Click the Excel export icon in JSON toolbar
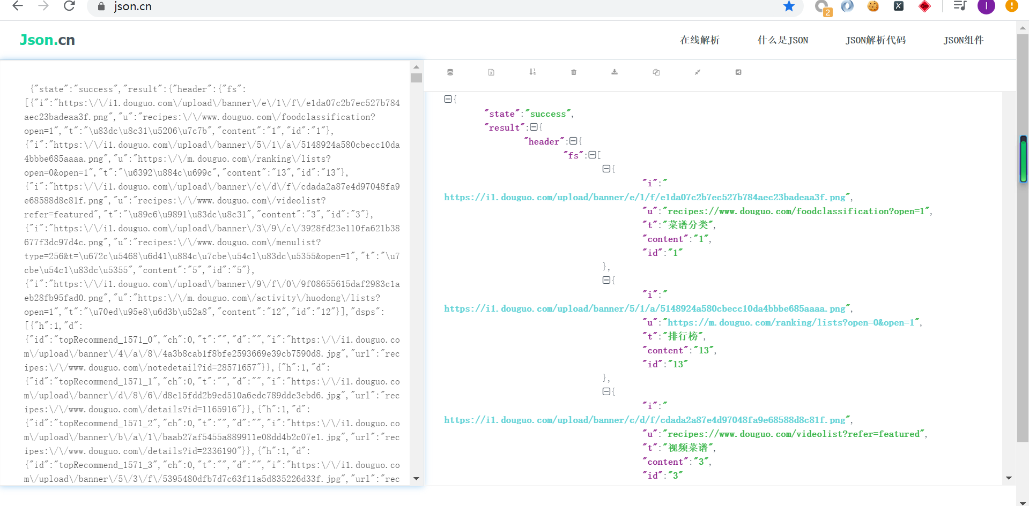 pyautogui.click(x=491, y=72)
